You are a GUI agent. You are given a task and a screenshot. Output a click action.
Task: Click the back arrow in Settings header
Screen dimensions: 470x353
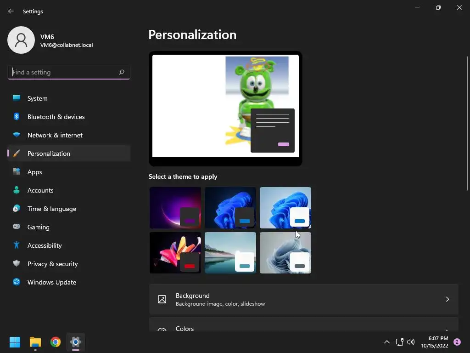[11, 11]
